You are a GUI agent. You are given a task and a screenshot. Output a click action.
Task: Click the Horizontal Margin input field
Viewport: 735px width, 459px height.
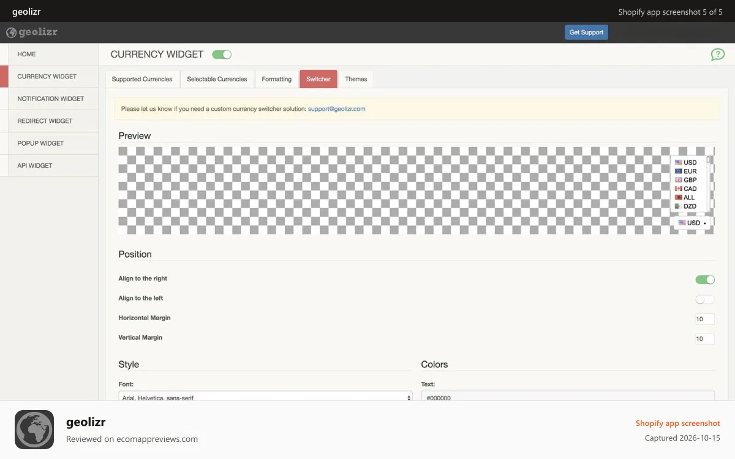click(705, 319)
